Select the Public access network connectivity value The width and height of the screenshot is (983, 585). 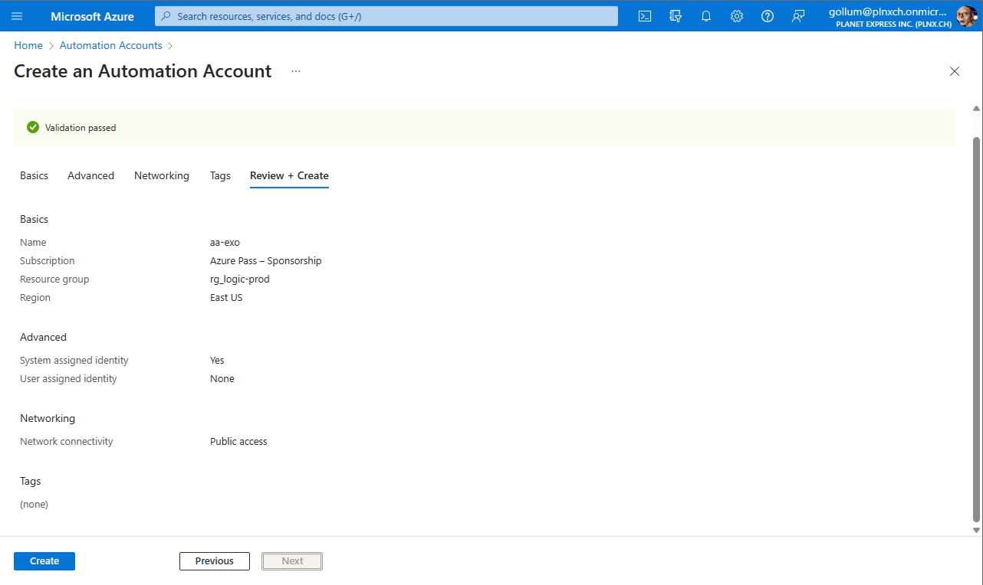(x=238, y=441)
